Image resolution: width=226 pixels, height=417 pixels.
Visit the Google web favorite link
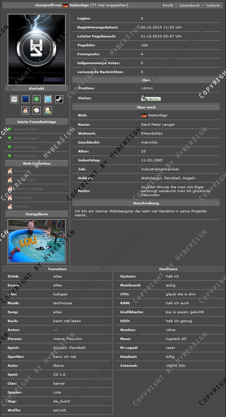pos(20,171)
